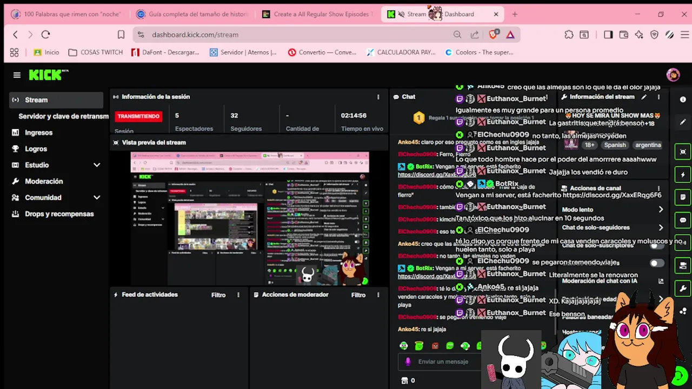Image resolution: width=692 pixels, height=389 pixels.
Task: Open Acciones de canal options menu
Action: pyautogui.click(x=658, y=188)
